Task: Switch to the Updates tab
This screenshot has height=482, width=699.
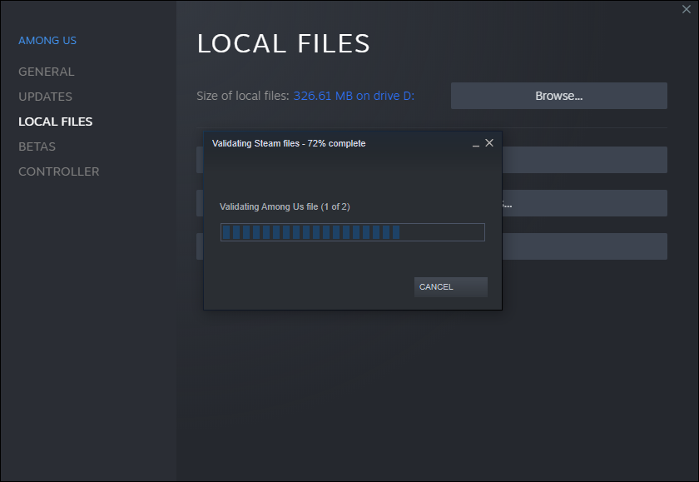Action: pos(45,97)
